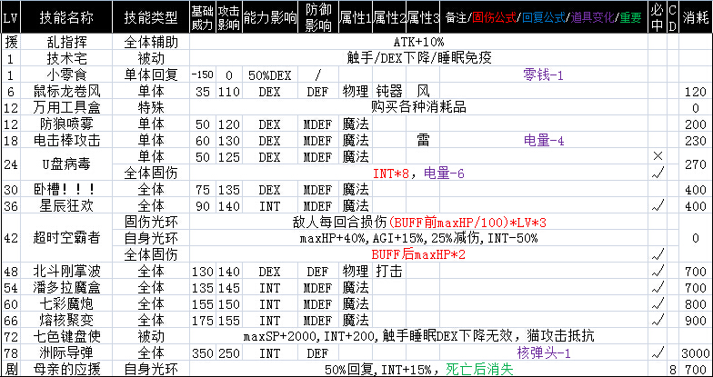Select the 鼠标龙卷风 skill name cell

point(66,92)
